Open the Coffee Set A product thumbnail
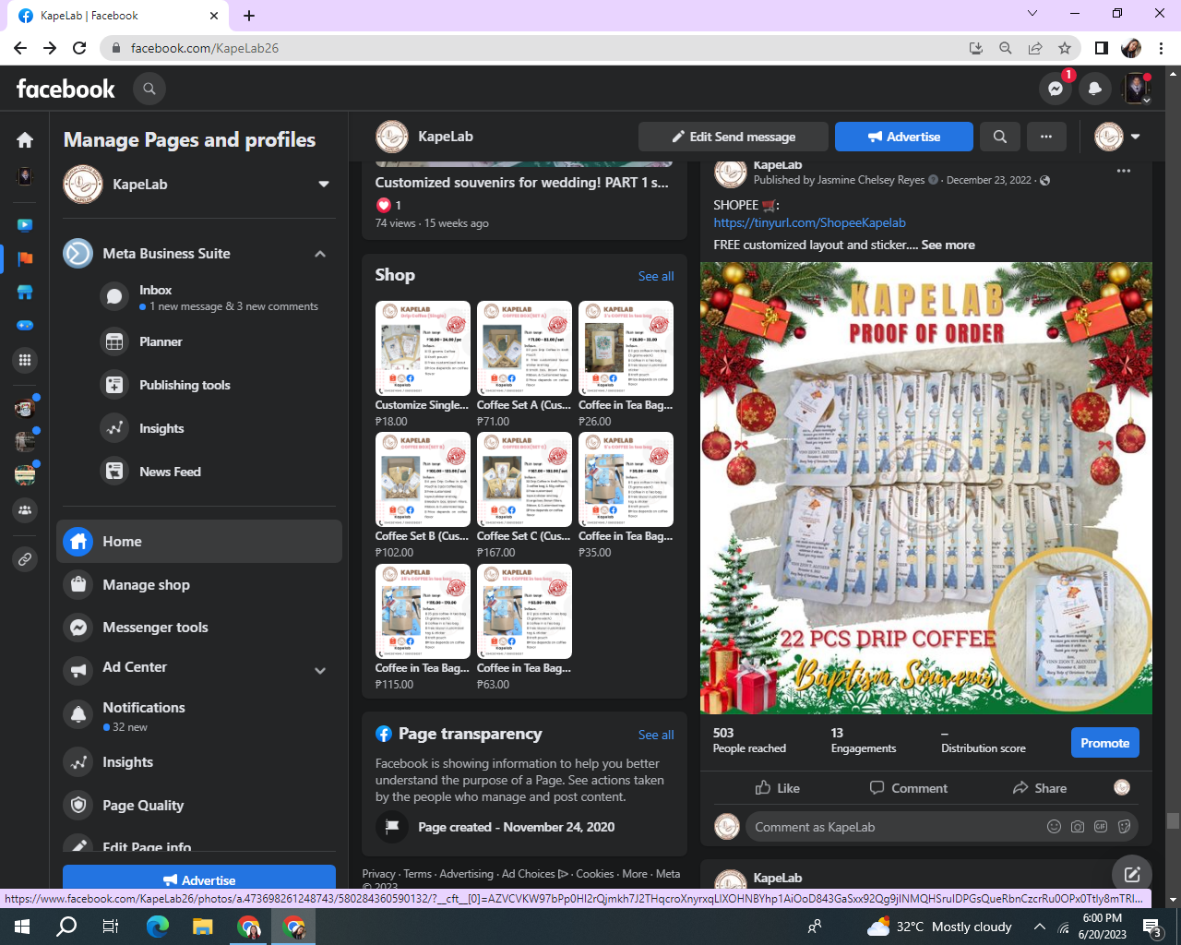1181x945 pixels. point(524,348)
